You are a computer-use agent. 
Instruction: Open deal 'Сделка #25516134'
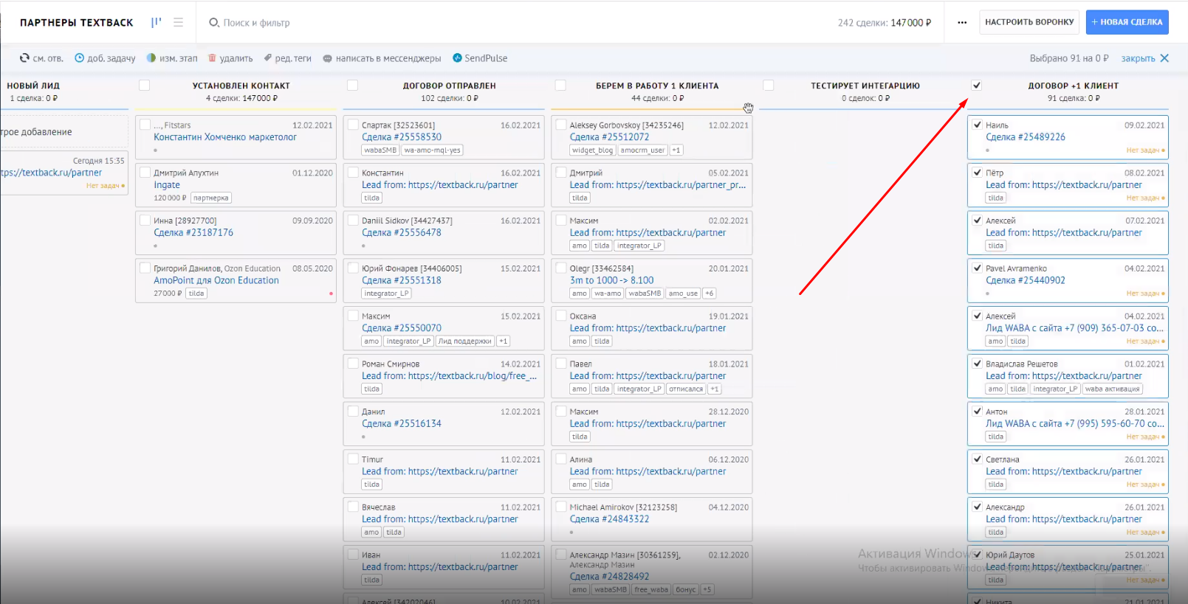(x=402, y=423)
